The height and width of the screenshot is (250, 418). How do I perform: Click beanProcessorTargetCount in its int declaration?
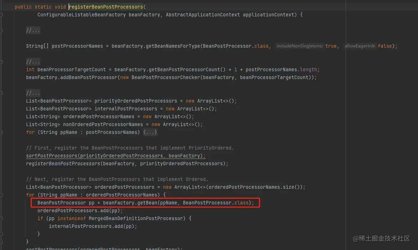pos(71,69)
